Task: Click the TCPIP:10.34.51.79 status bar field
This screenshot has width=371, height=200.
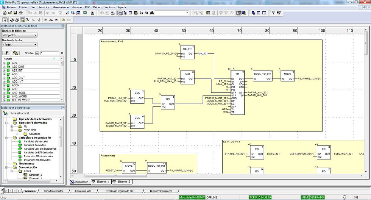Action: (260, 197)
